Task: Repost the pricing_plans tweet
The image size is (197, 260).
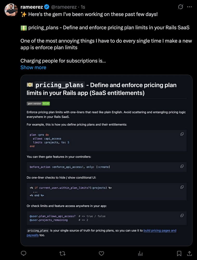Action: coord(62,253)
